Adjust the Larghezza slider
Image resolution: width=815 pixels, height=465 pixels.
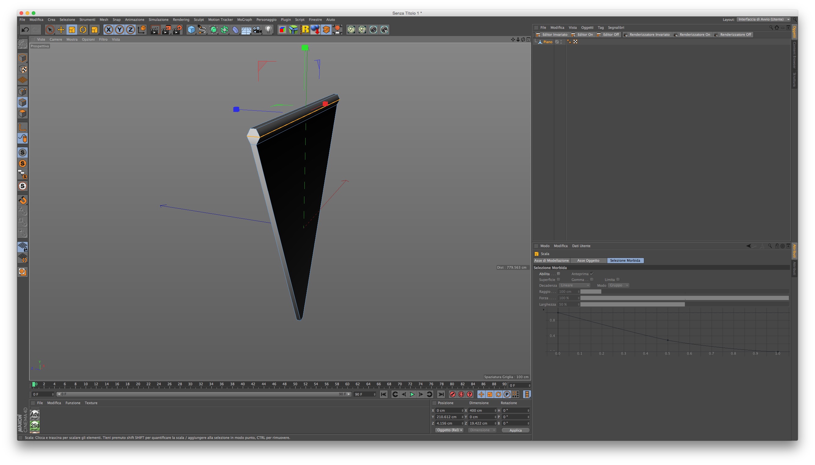(684, 304)
